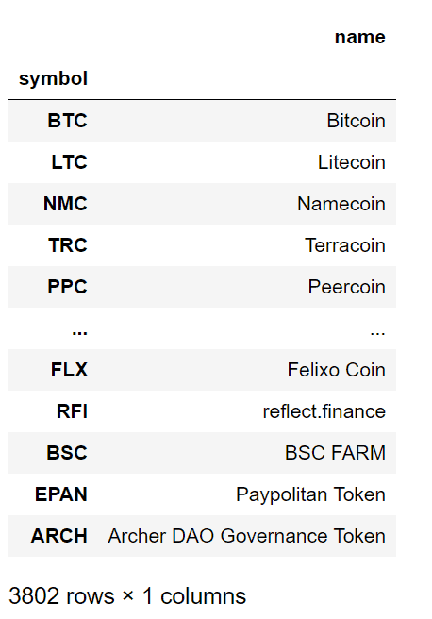Viewport: 432px width, 619px height.
Task: Click the Litecoin name cell
Action: [352, 162]
